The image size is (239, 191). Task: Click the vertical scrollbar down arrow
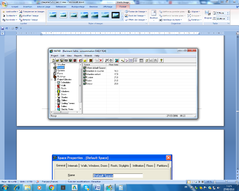coord(238,169)
